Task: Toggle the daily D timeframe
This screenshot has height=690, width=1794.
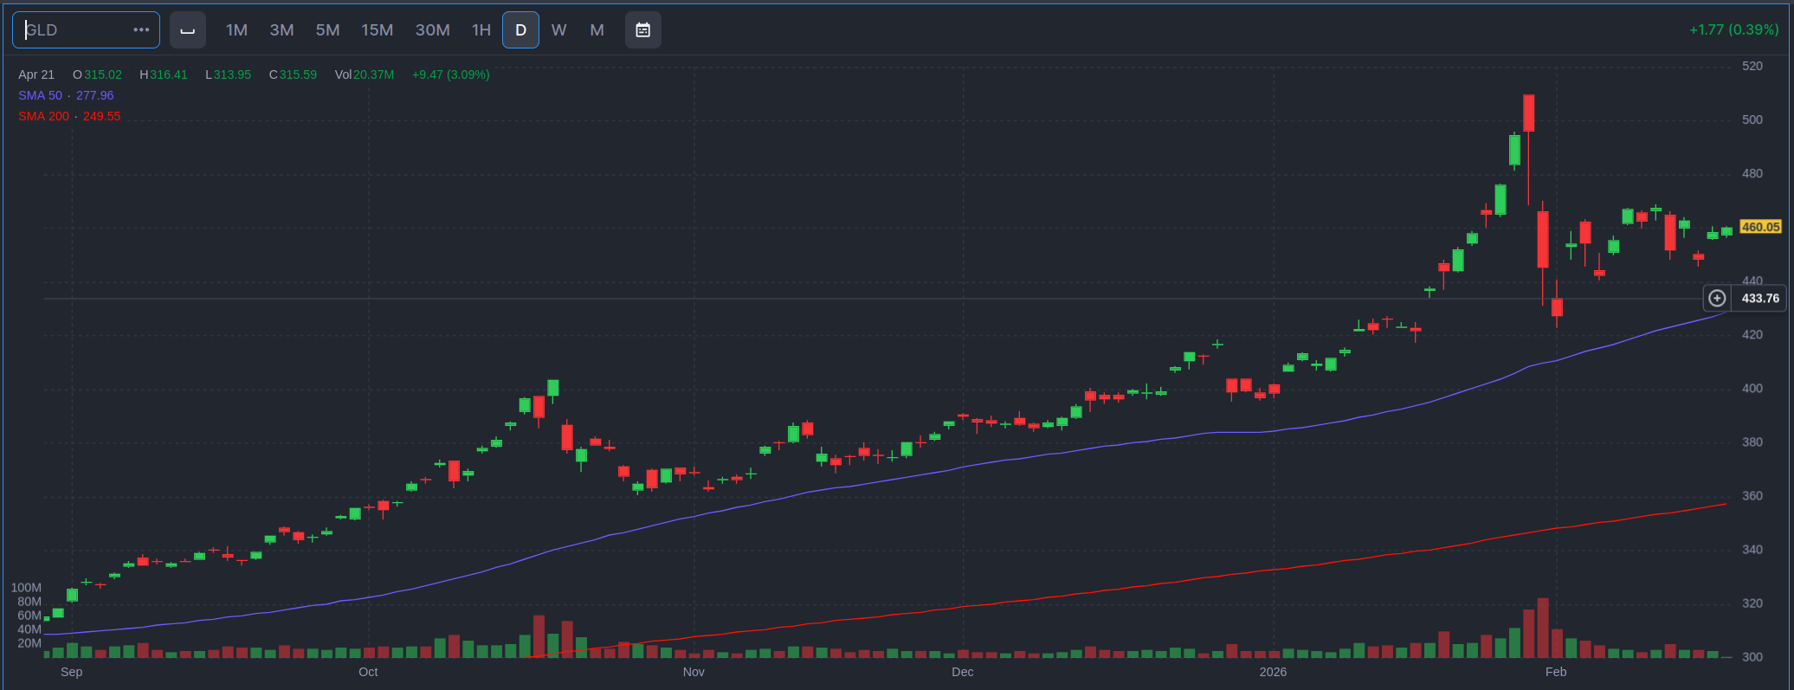Action: (x=520, y=30)
